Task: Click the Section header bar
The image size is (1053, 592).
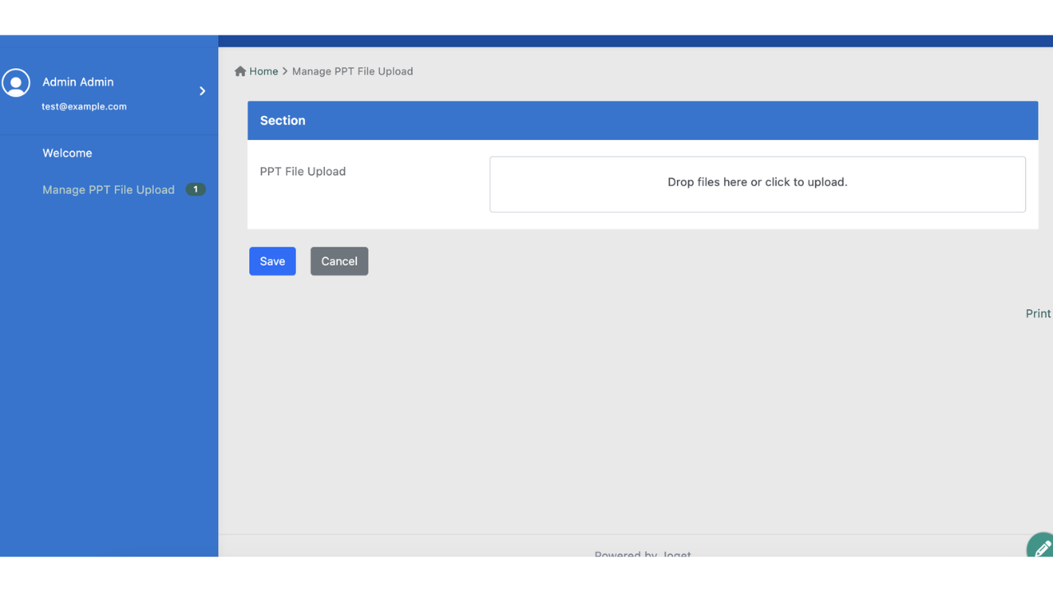Action: (x=642, y=121)
